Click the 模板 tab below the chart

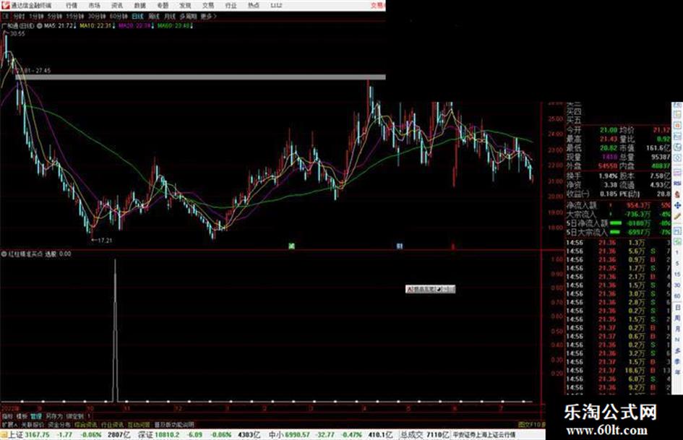click(22, 416)
